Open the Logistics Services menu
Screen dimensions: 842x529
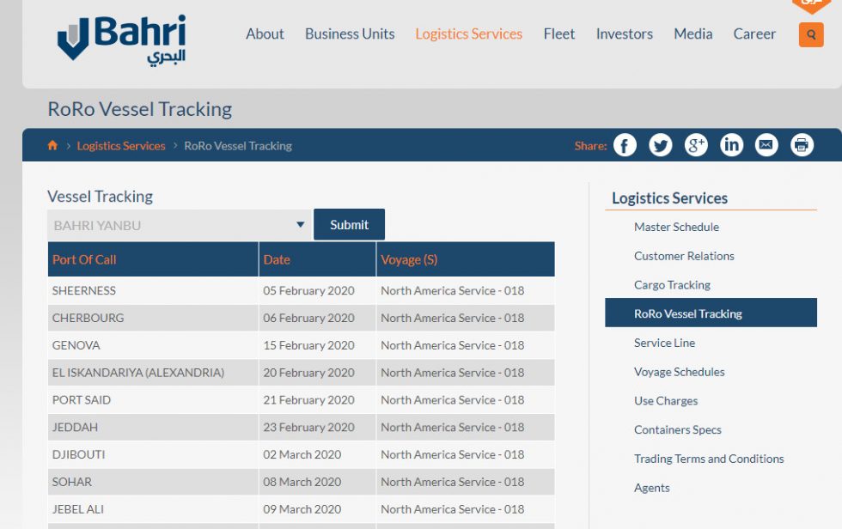(x=468, y=33)
